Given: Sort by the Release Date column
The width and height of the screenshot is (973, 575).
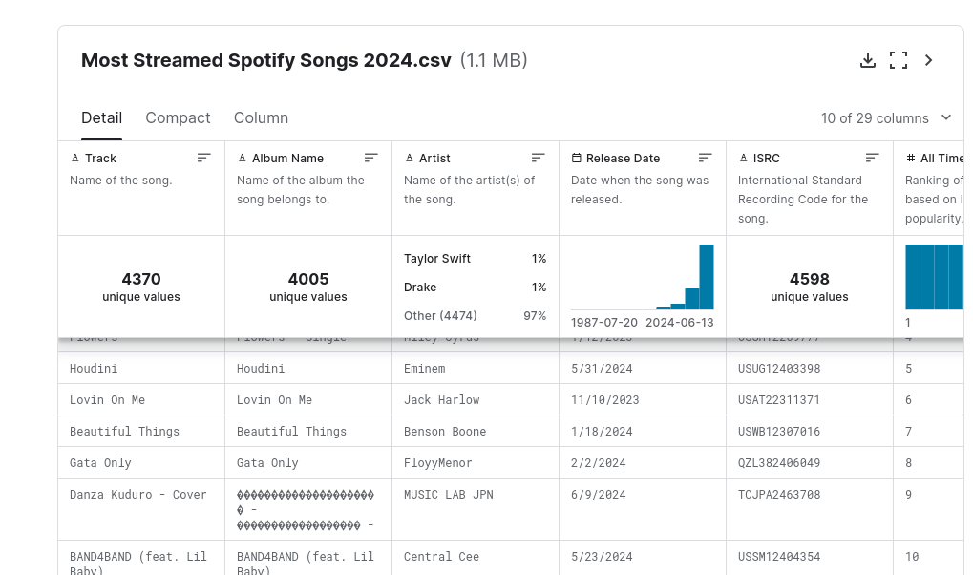Looking at the screenshot, I should click(706, 158).
